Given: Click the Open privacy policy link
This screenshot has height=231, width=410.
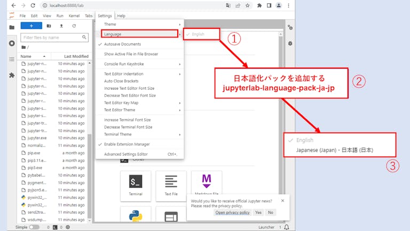Looking at the screenshot, I should pyautogui.click(x=232, y=212).
